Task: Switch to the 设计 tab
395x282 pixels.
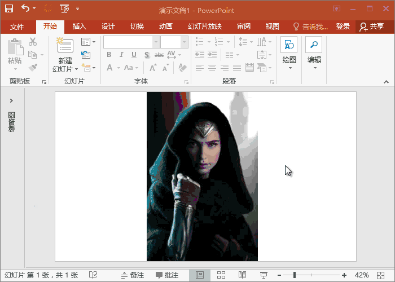Action: click(108, 27)
